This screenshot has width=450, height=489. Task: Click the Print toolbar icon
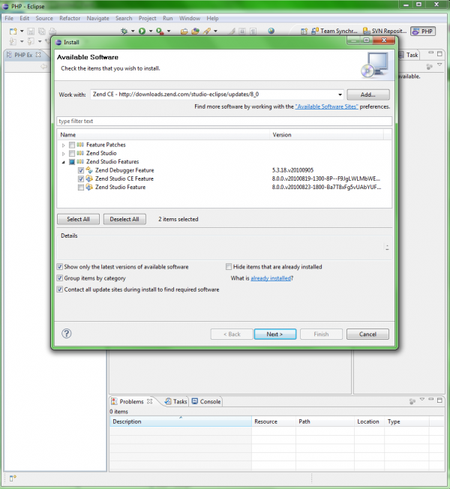click(52, 31)
